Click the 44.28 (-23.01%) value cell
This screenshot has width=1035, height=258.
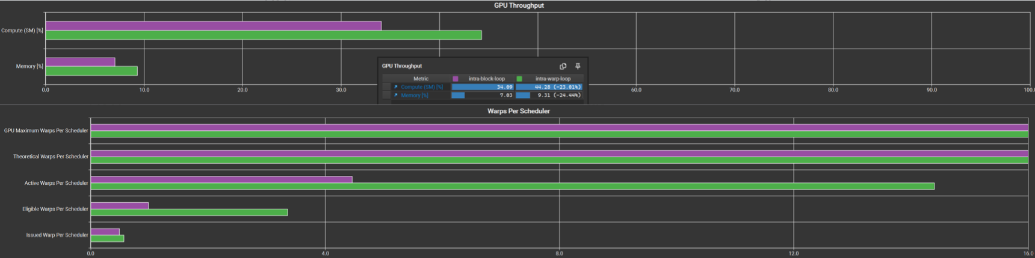click(x=549, y=87)
